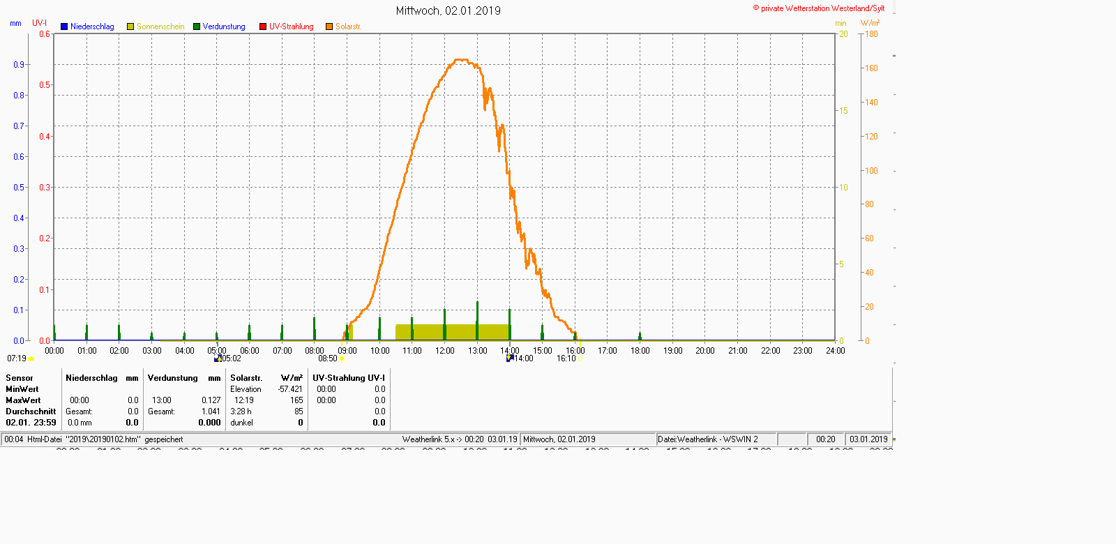Screen dimensions: 1116x544
Task: Click the 00:20 clock panel in status bar
Action: 826,439
